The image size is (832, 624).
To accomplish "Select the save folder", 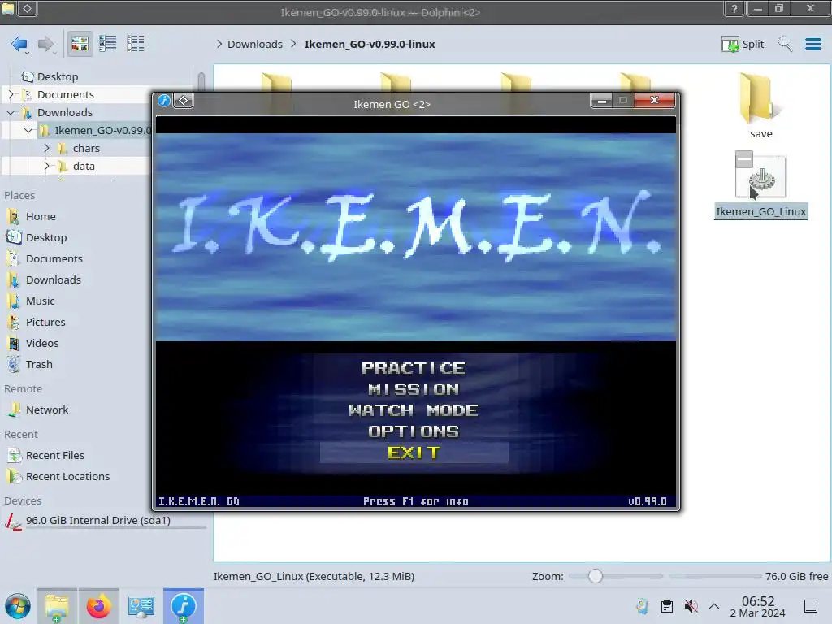I will tap(760, 106).
